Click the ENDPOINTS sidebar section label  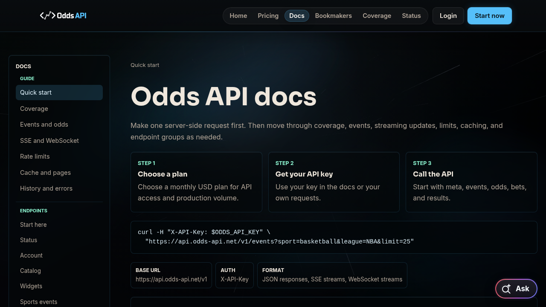coord(34,211)
